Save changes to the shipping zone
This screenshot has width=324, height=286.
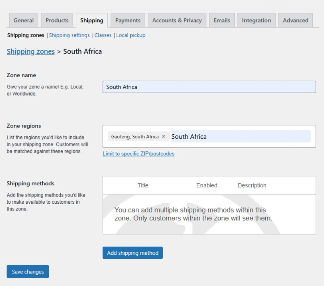[x=28, y=272]
